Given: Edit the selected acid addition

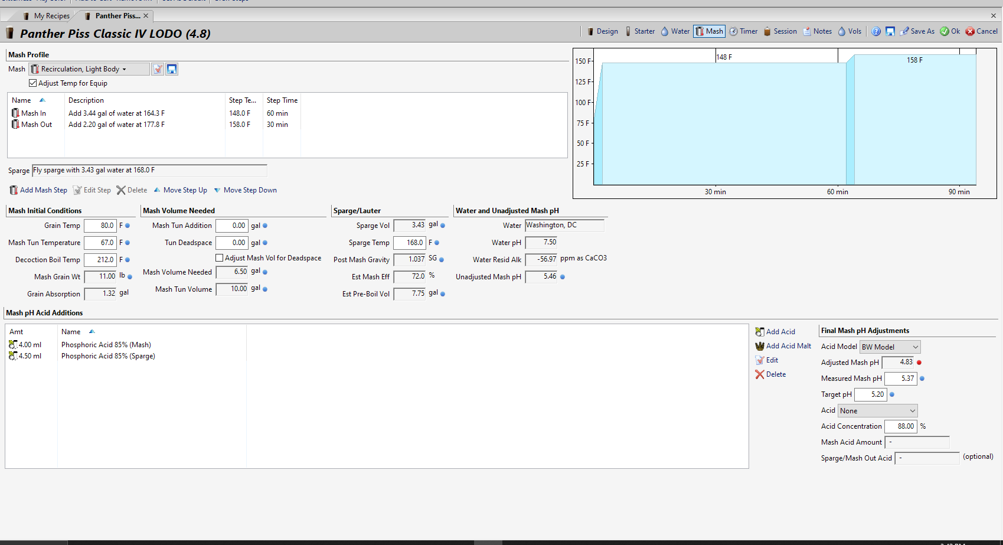Looking at the screenshot, I should [767, 360].
